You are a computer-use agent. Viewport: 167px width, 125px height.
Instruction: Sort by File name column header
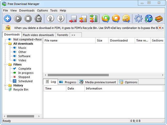tap(69, 40)
